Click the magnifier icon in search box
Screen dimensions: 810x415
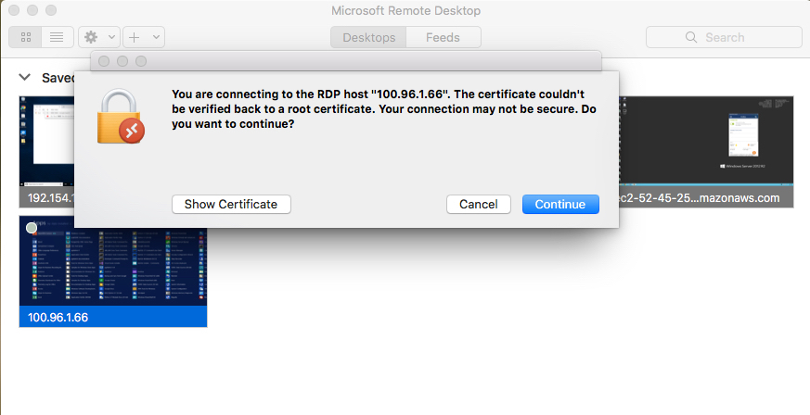coord(691,37)
